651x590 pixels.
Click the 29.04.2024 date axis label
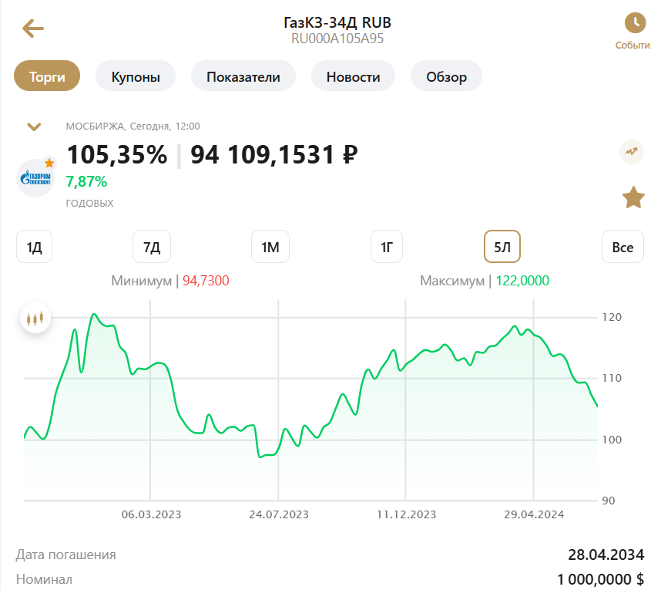pyautogui.click(x=534, y=514)
